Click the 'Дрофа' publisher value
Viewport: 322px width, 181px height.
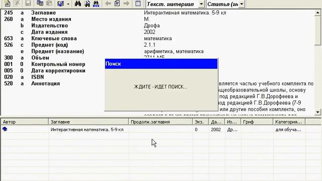[152, 26]
